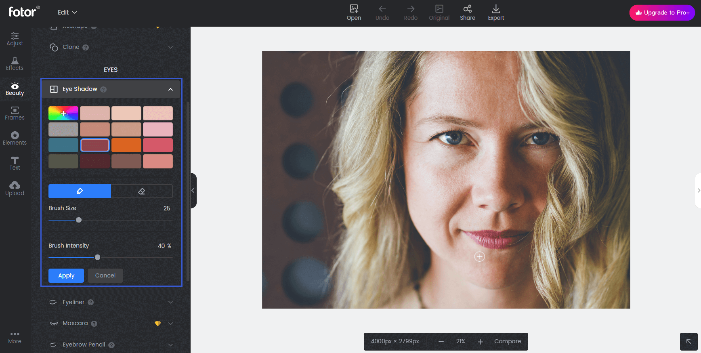Screen dimensions: 701x353
Task: Select the glitter gray eye shadow swatch
Action: pos(63,129)
